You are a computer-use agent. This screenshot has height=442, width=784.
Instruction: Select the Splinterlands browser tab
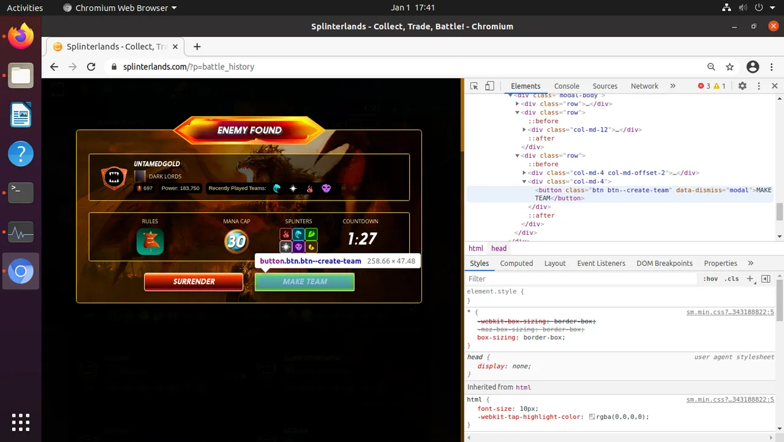coord(116,46)
